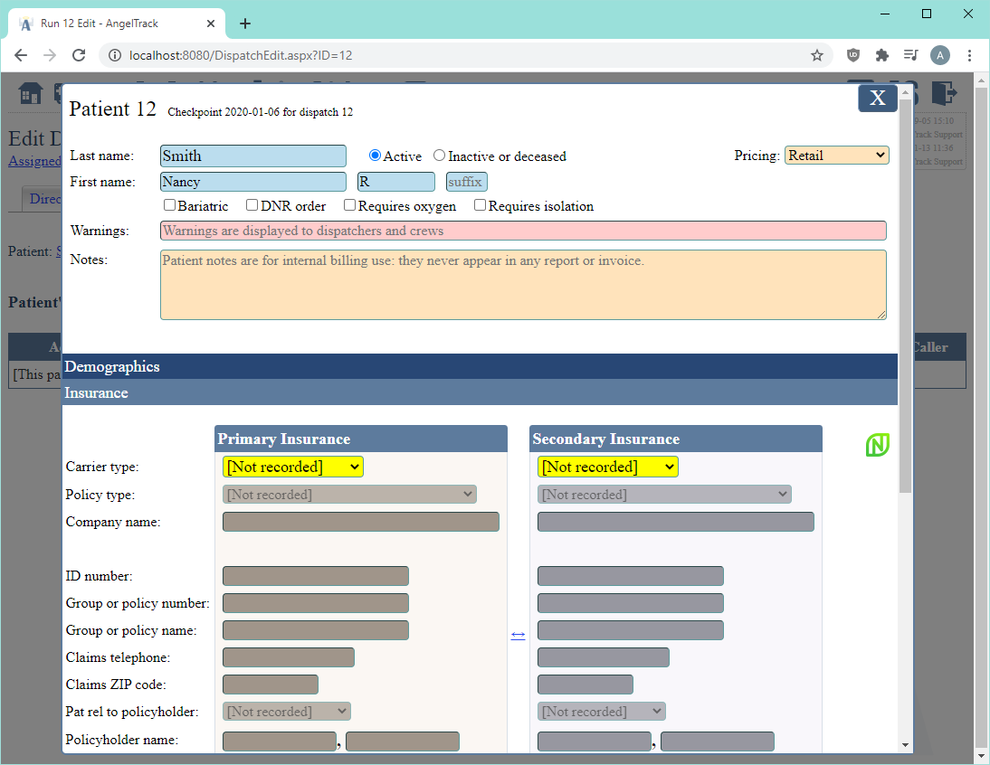This screenshot has height=765, width=990.
Task: Bookmark this page with the star icon
Action: point(817,55)
